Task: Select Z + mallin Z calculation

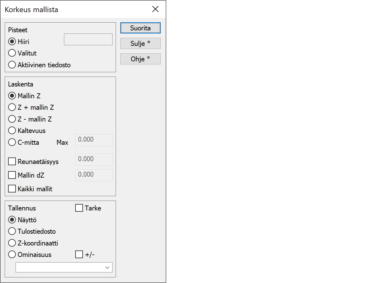Action: [12, 108]
